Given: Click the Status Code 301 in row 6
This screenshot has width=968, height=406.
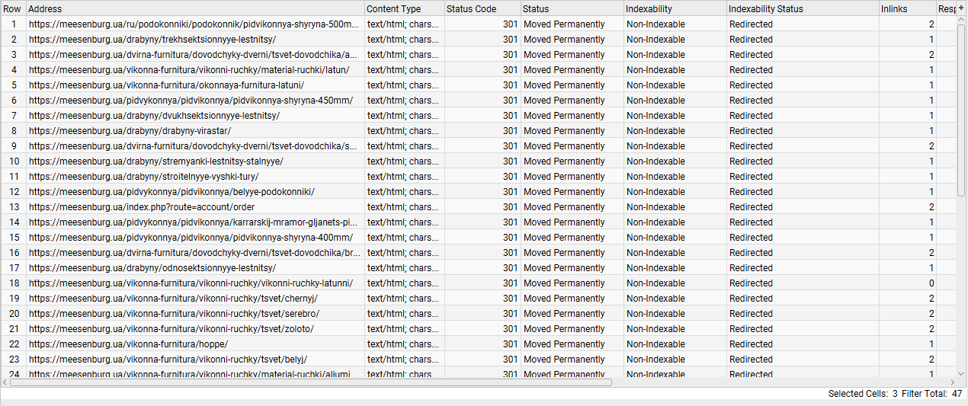Looking at the screenshot, I should pyautogui.click(x=510, y=101).
